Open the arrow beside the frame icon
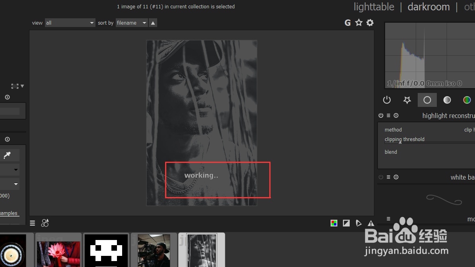475x267 pixels. coord(22,86)
